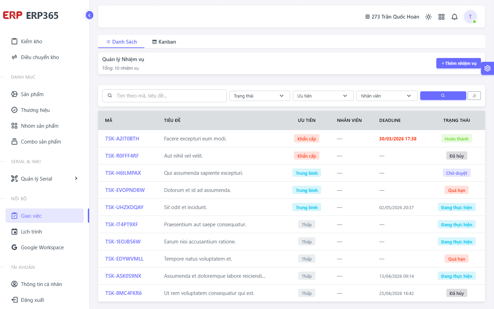
Task: Focus the task search input field
Action: 164,96
